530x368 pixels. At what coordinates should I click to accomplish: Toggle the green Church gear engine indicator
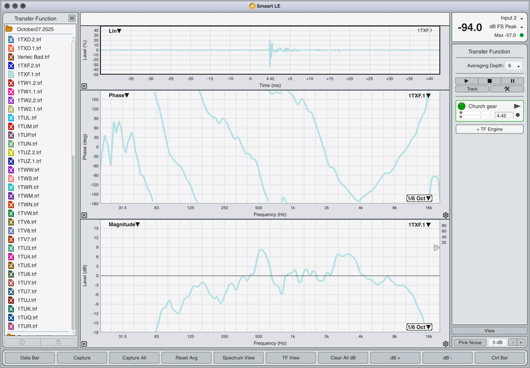tap(462, 106)
